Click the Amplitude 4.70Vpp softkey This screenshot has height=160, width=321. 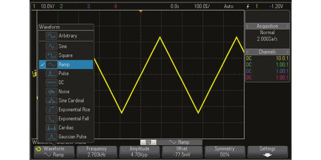click(139, 152)
